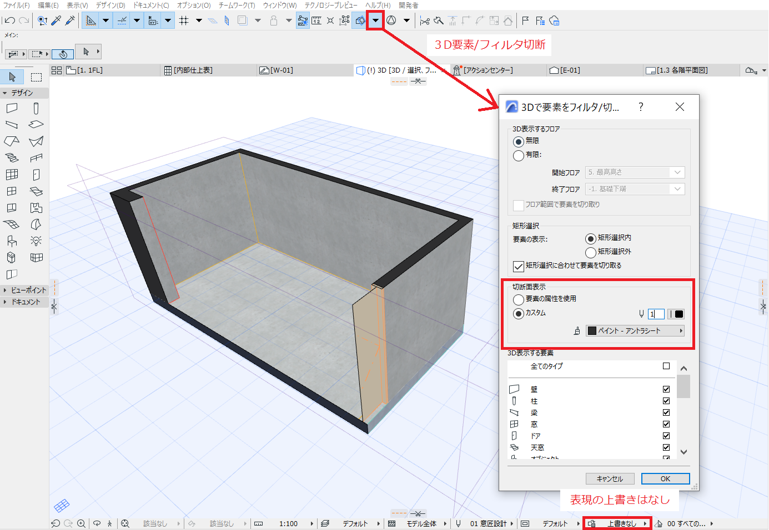Click the キャンセル button
Viewport: 769px width, 530px height.
pyautogui.click(x=610, y=478)
